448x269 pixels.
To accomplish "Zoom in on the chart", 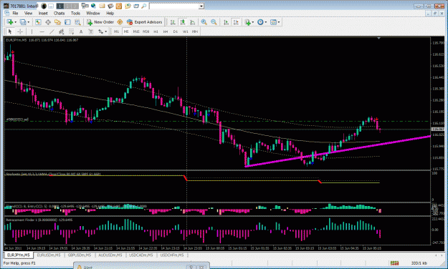I will [x=204, y=22].
